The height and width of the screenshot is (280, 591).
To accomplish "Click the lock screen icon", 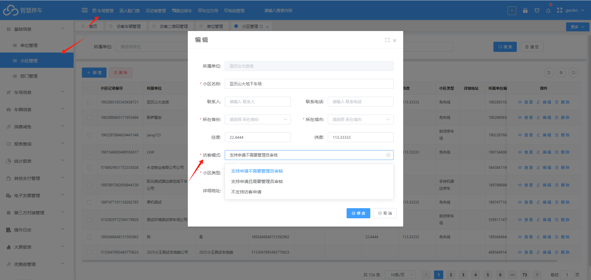I will 525,10.
